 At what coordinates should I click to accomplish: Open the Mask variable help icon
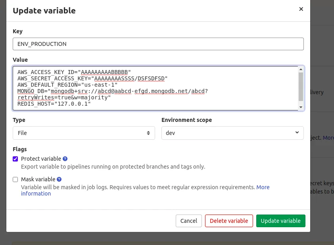[59, 179]
